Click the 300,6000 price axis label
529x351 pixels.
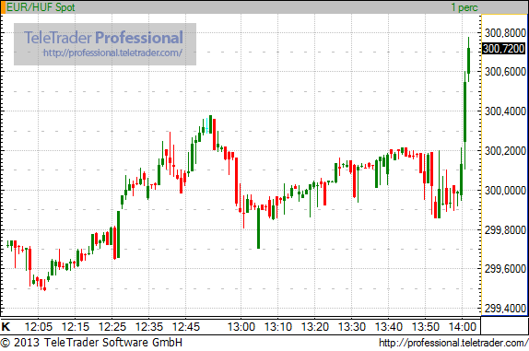(505, 72)
